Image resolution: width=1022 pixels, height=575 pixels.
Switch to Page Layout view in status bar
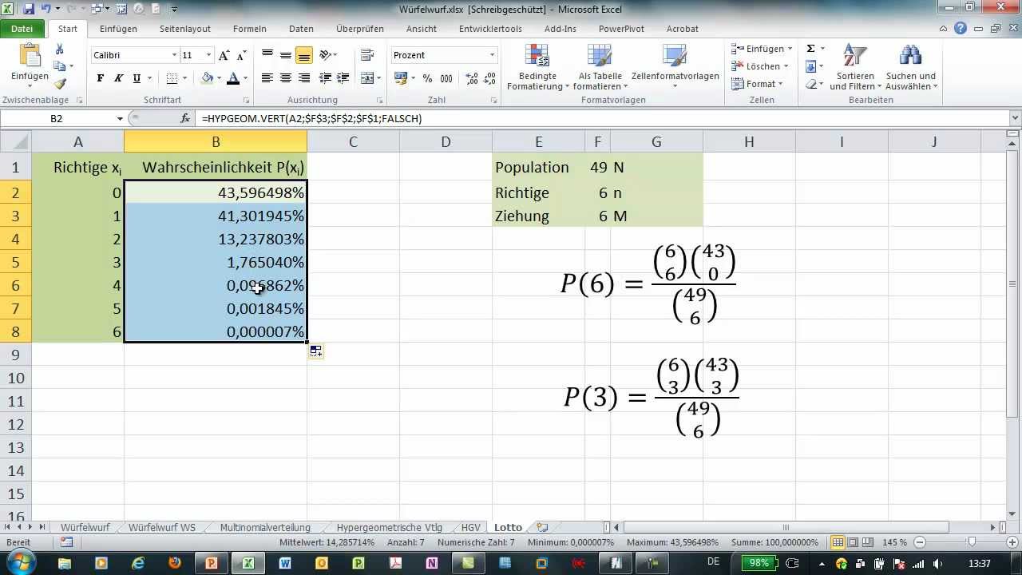(853, 542)
